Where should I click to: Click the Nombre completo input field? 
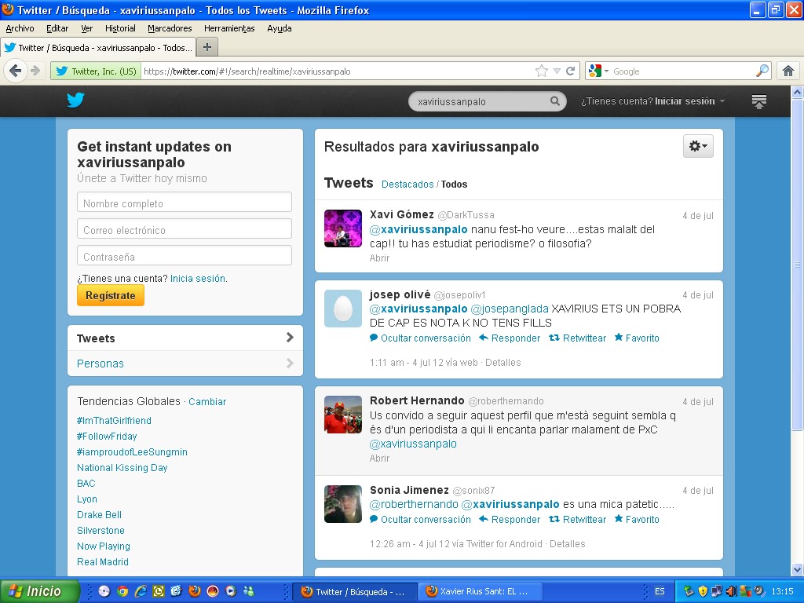(x=185, y=202)
